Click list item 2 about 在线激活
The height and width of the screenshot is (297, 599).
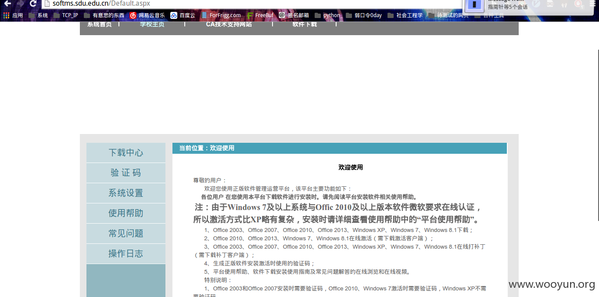[319, 238]
